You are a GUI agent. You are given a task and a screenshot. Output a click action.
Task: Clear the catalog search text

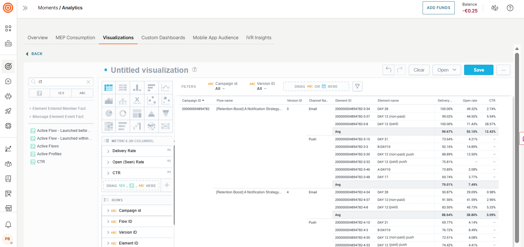coord(88,82)
